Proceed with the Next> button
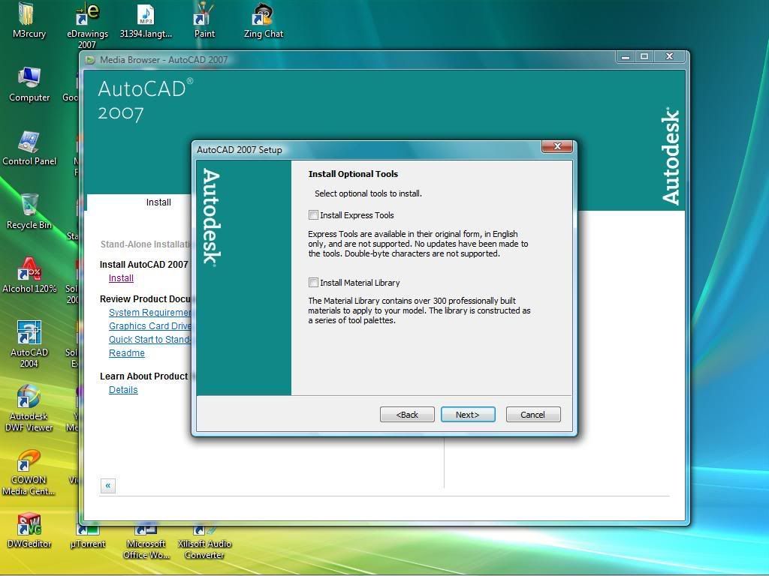 pyautogui.click(x=468, y=415)
